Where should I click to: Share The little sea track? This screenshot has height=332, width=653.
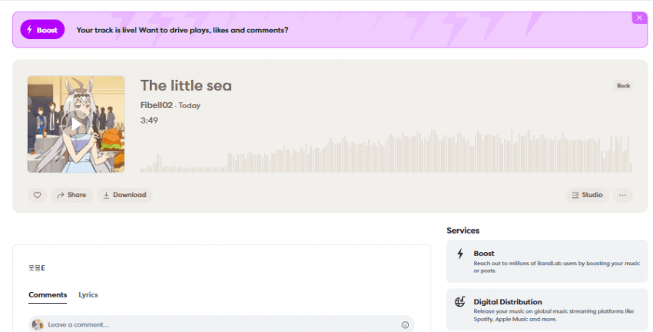(x=71, y=195)
